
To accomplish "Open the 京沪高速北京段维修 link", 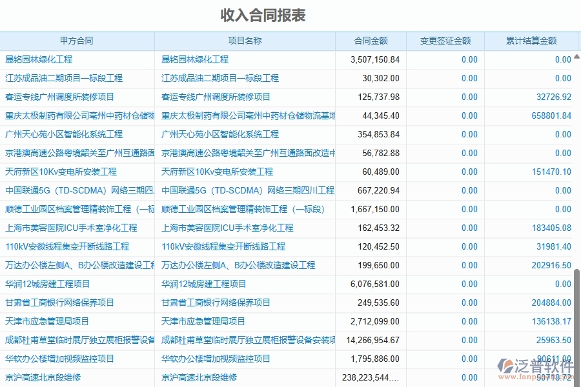I will 39,377.
